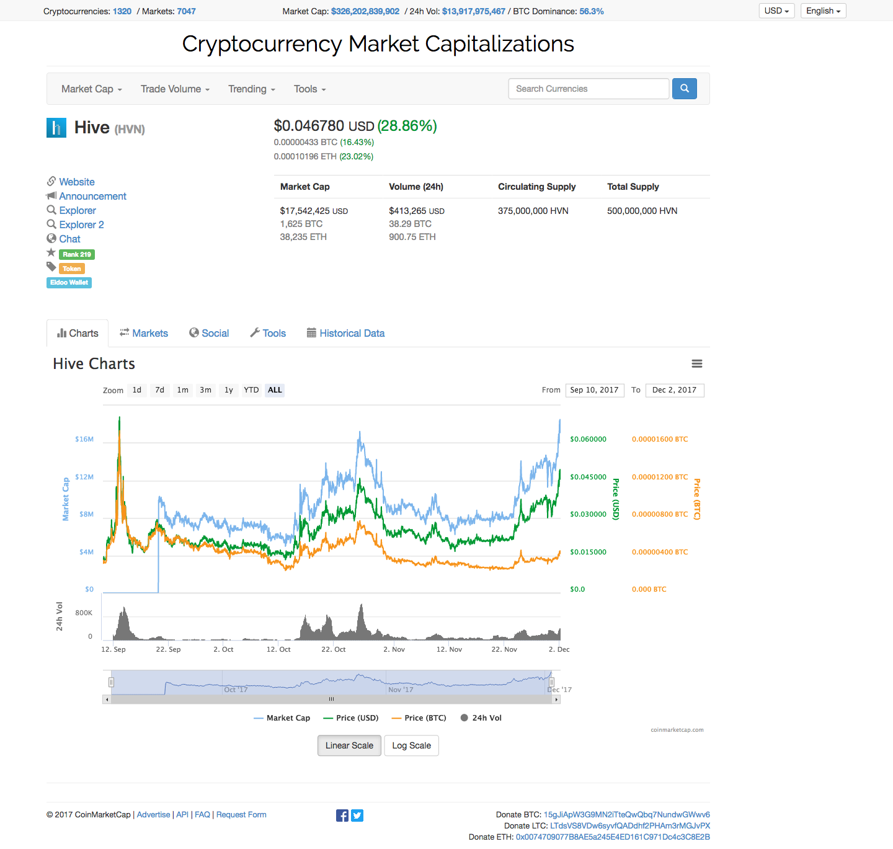
Task: Click the Donate ETH address
Action: tap(613, 837)
